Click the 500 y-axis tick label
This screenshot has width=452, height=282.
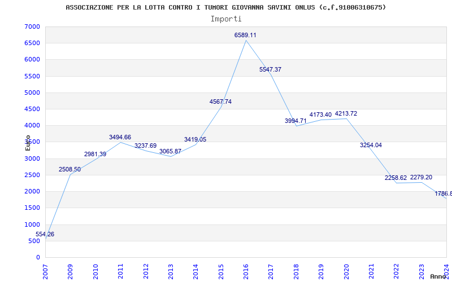click(x=34, y=241)
